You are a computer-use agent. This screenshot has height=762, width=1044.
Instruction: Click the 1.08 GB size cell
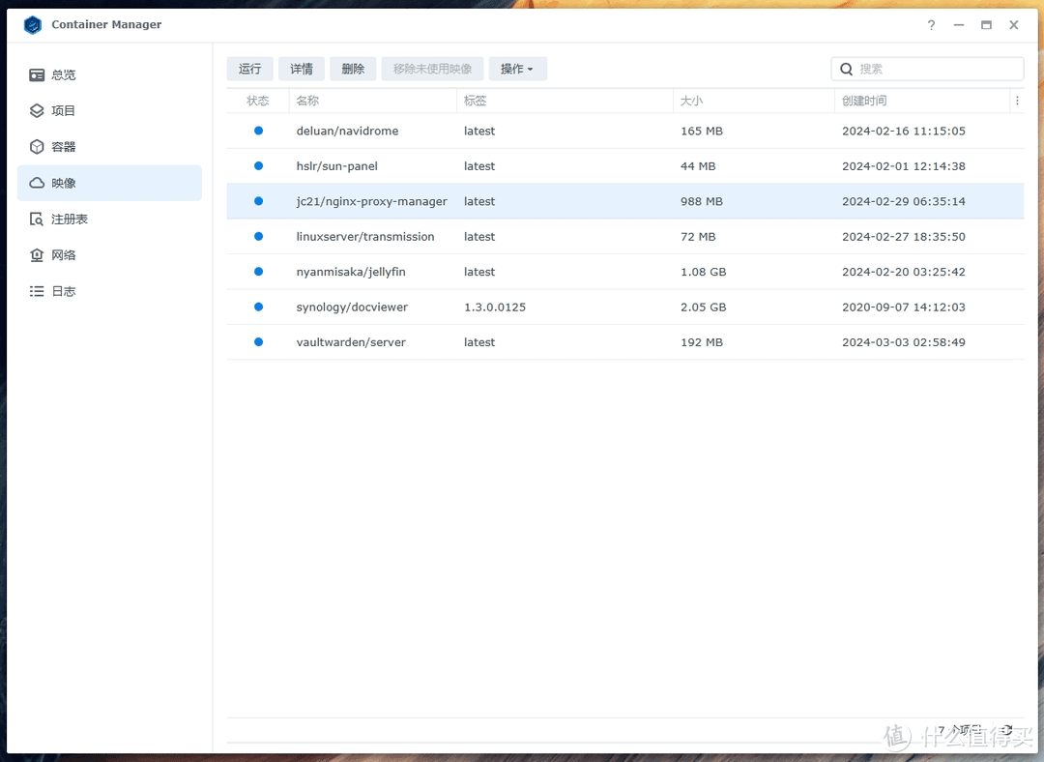coord(703,272)
